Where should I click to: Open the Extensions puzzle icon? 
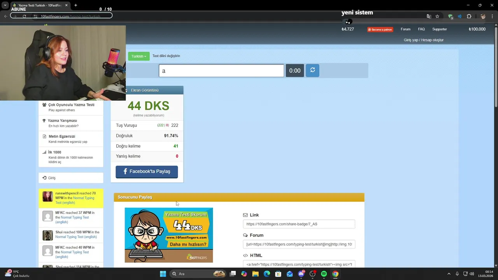[x=469, y=16]
